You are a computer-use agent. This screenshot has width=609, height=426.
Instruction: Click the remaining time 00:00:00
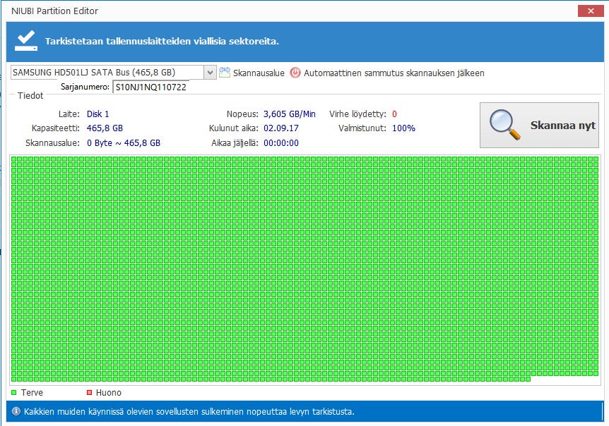[x=281, y=142]
